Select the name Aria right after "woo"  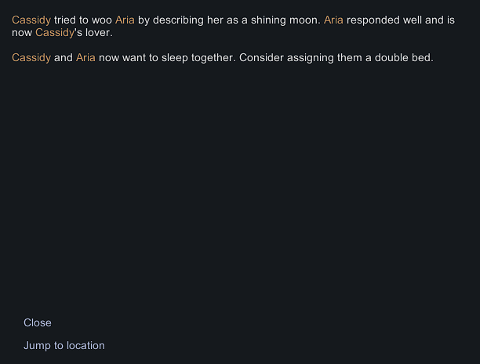tap(125, 20)
